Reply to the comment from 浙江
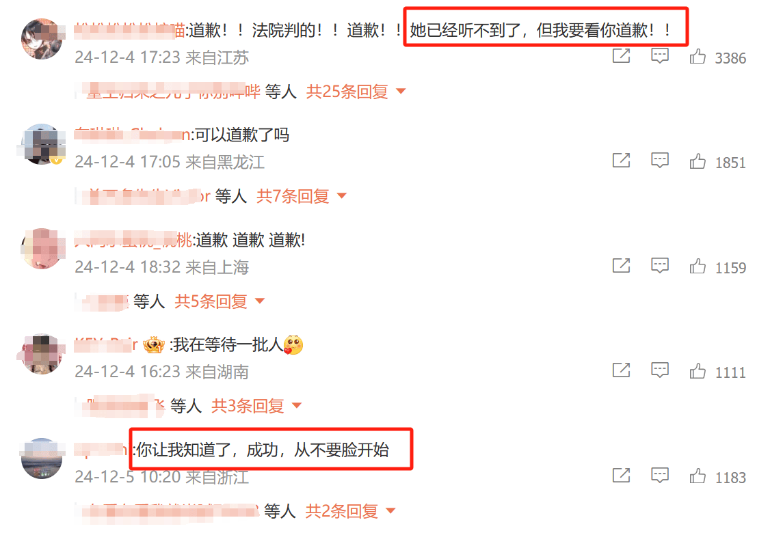 point(659,475)
